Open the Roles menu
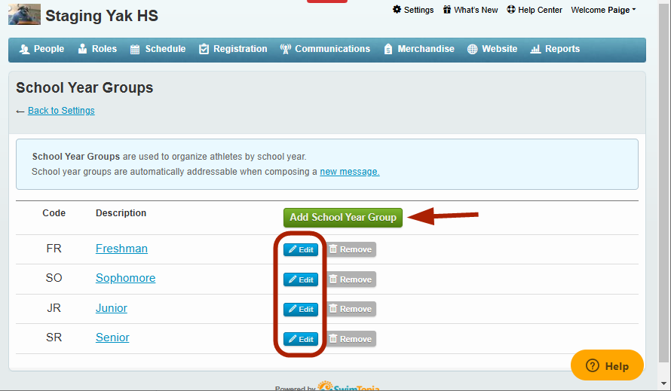This screenshot has height=391, width=671. pos(97,49)
